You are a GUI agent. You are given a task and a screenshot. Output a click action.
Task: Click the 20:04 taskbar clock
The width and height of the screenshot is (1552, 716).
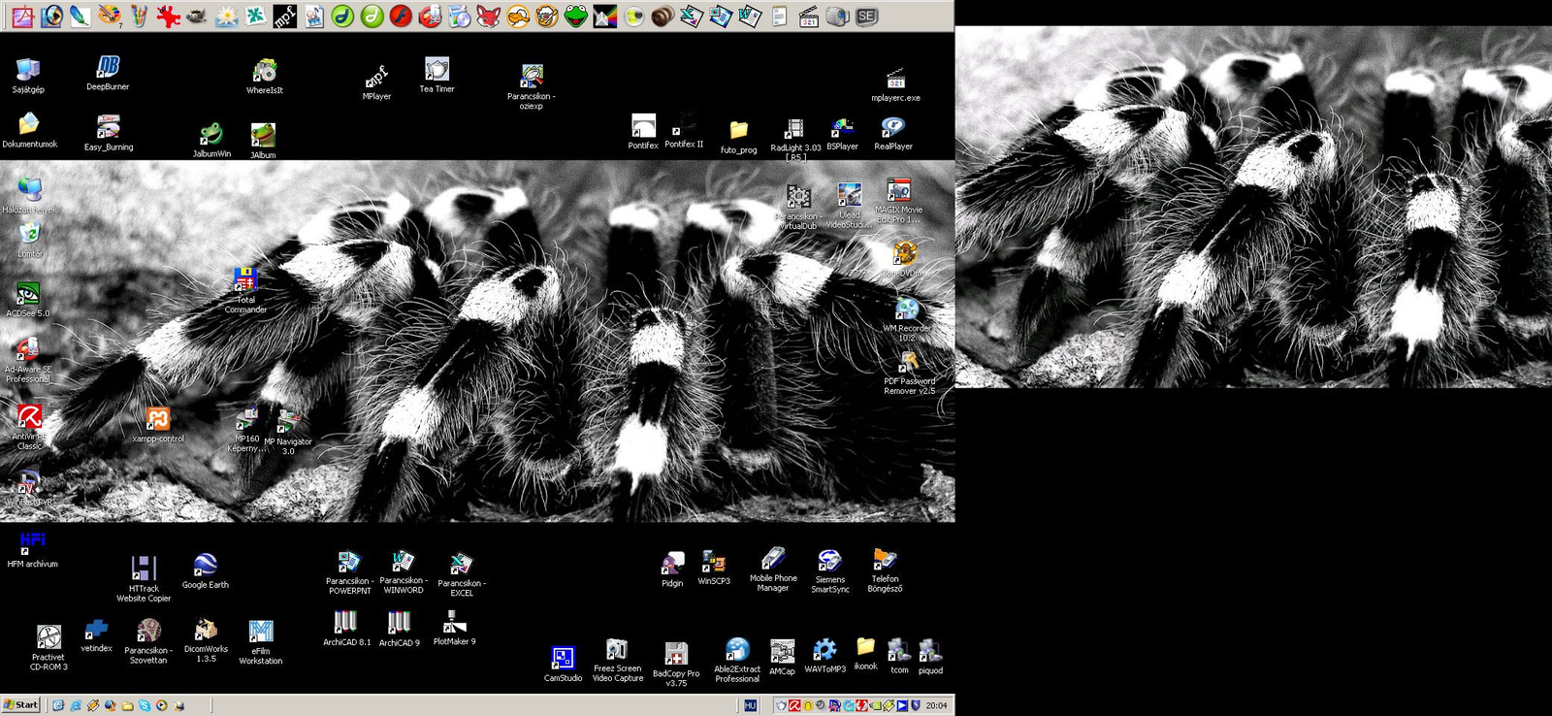pyautogui.click(x=936, y=705)
